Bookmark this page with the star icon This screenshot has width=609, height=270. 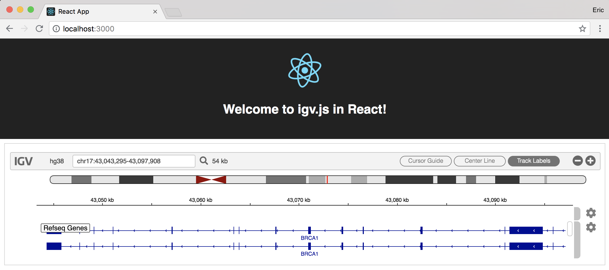pos(582,29)
